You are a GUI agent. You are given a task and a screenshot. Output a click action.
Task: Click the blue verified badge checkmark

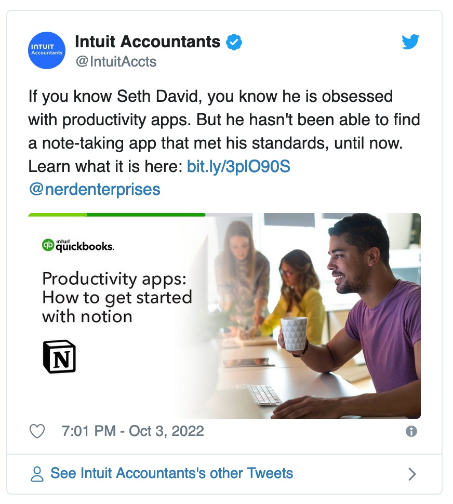pyautogui.click(x=234, y=42)
